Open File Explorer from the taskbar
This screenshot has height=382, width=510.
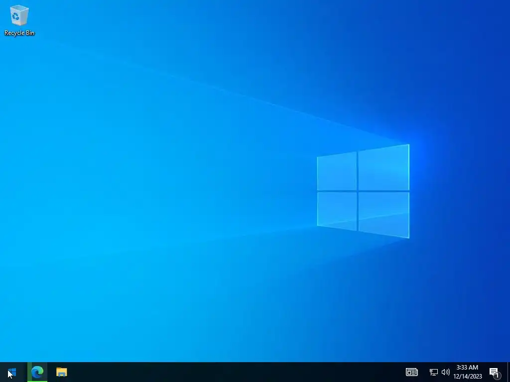point(61,372)
